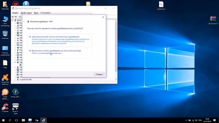This screenshot has height=123, width=219.
Task: Expand the Звуковые devices category
Action: [x=15, y=40]
